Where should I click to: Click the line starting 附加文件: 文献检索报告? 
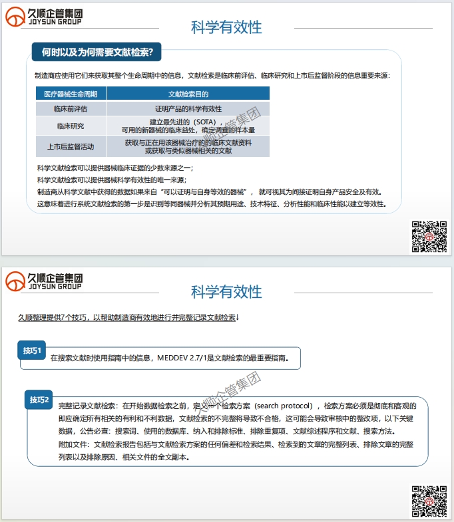click(x=236, y=444)
